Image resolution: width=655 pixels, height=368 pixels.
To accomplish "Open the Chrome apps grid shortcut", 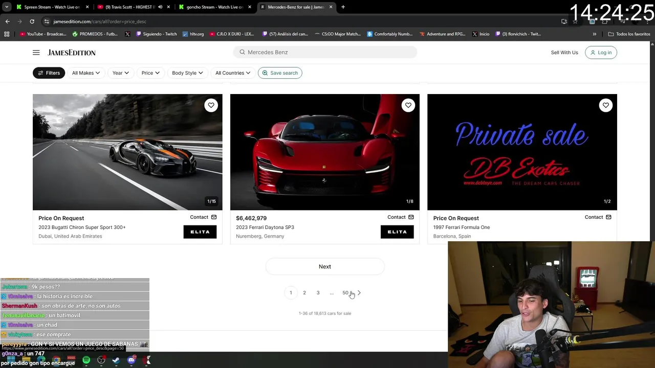I will click(x=7, y=34).
